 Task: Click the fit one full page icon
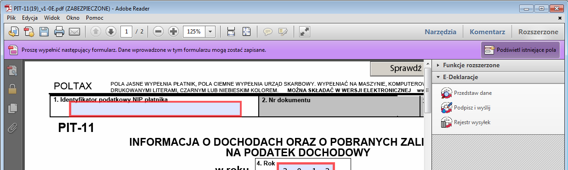(x=246, y=32)
